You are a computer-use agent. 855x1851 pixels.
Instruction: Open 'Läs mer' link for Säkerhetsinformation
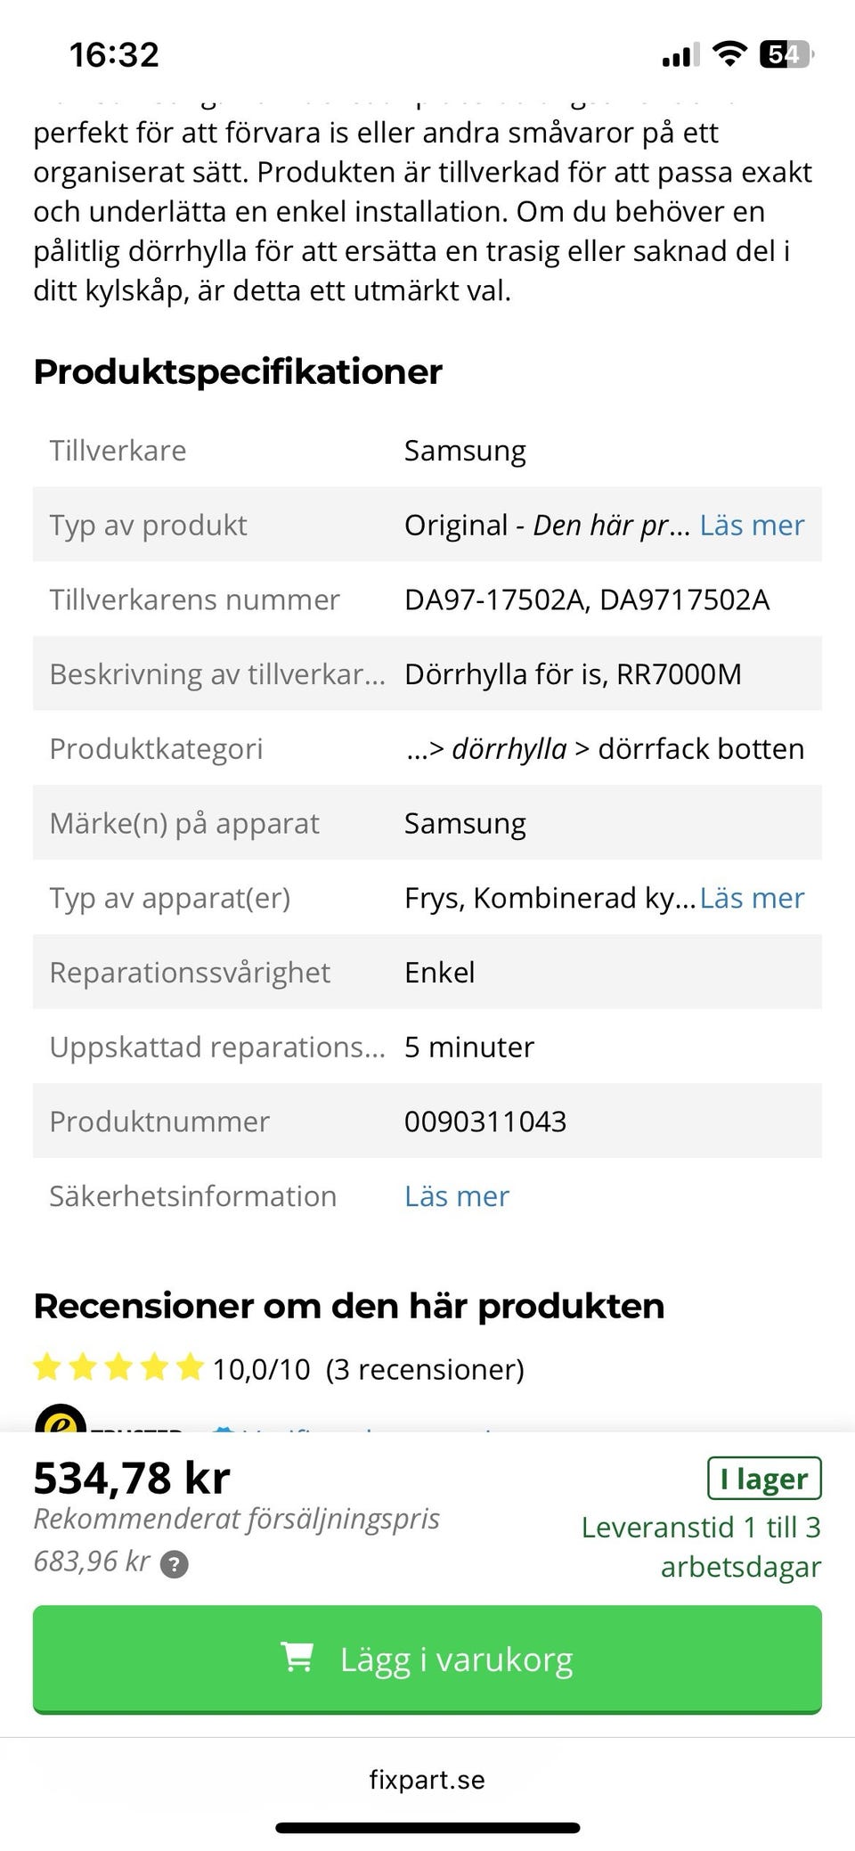(457, 1196)
